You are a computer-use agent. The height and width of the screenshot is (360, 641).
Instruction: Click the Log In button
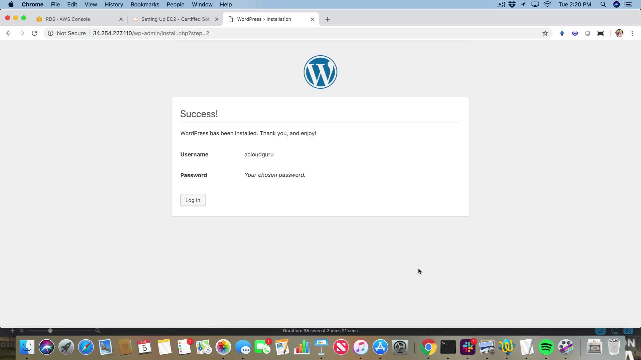pos(193,200)
